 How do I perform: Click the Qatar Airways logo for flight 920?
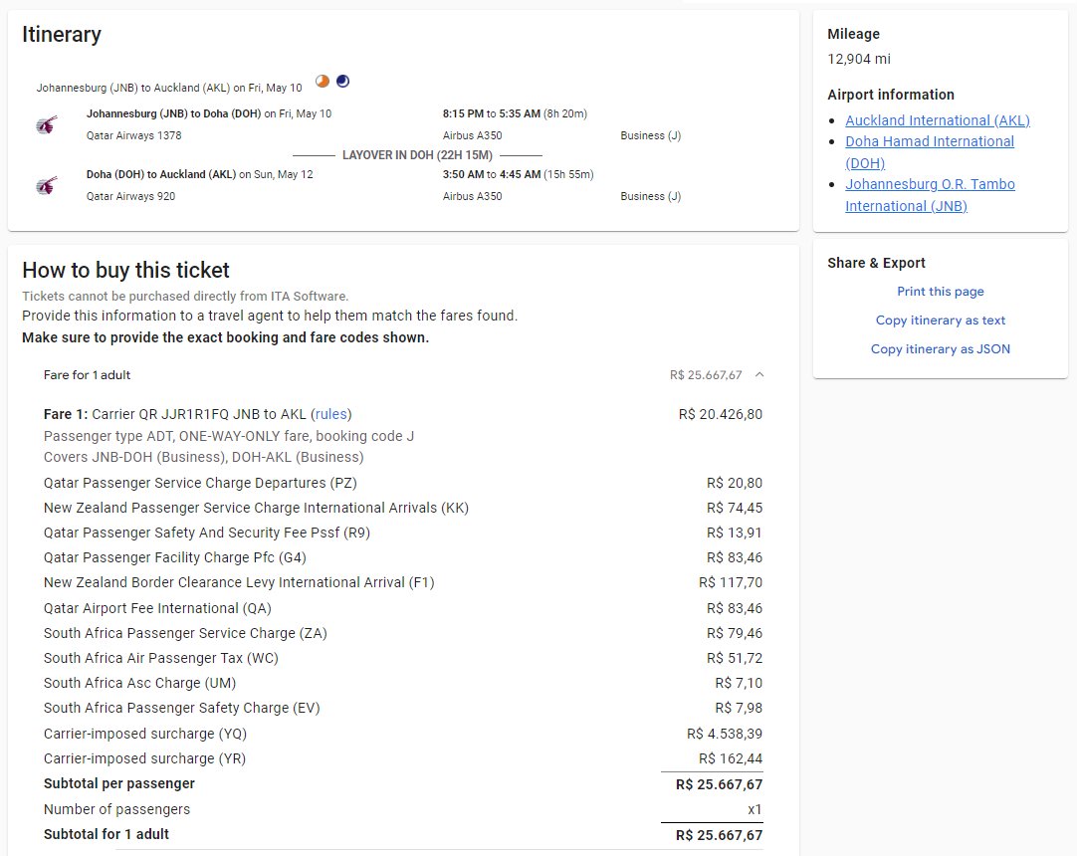coord(47,185)
